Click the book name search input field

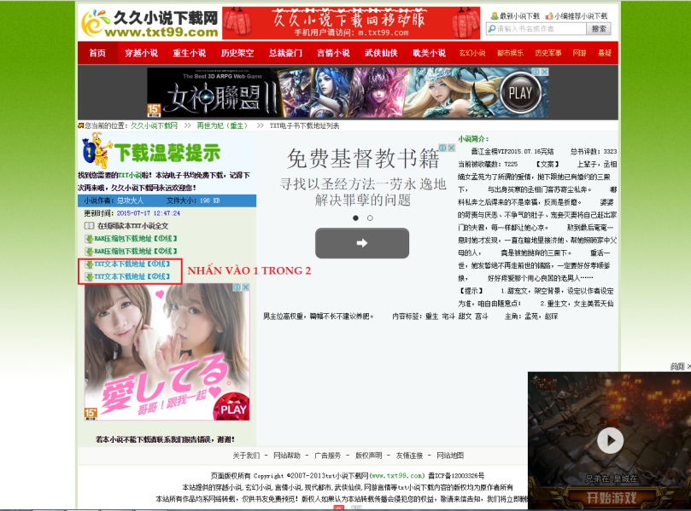coord(536,29)
